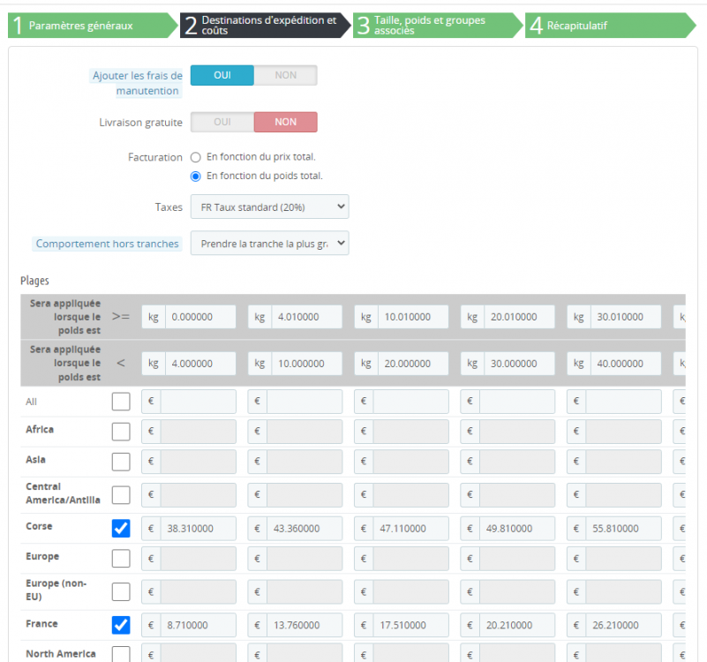Open step 2 Destinations d'expédition et coûts

[265, 26]
